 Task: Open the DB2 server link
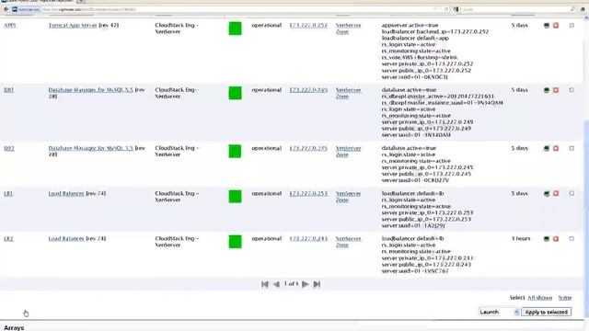click(x=9, y=148)
